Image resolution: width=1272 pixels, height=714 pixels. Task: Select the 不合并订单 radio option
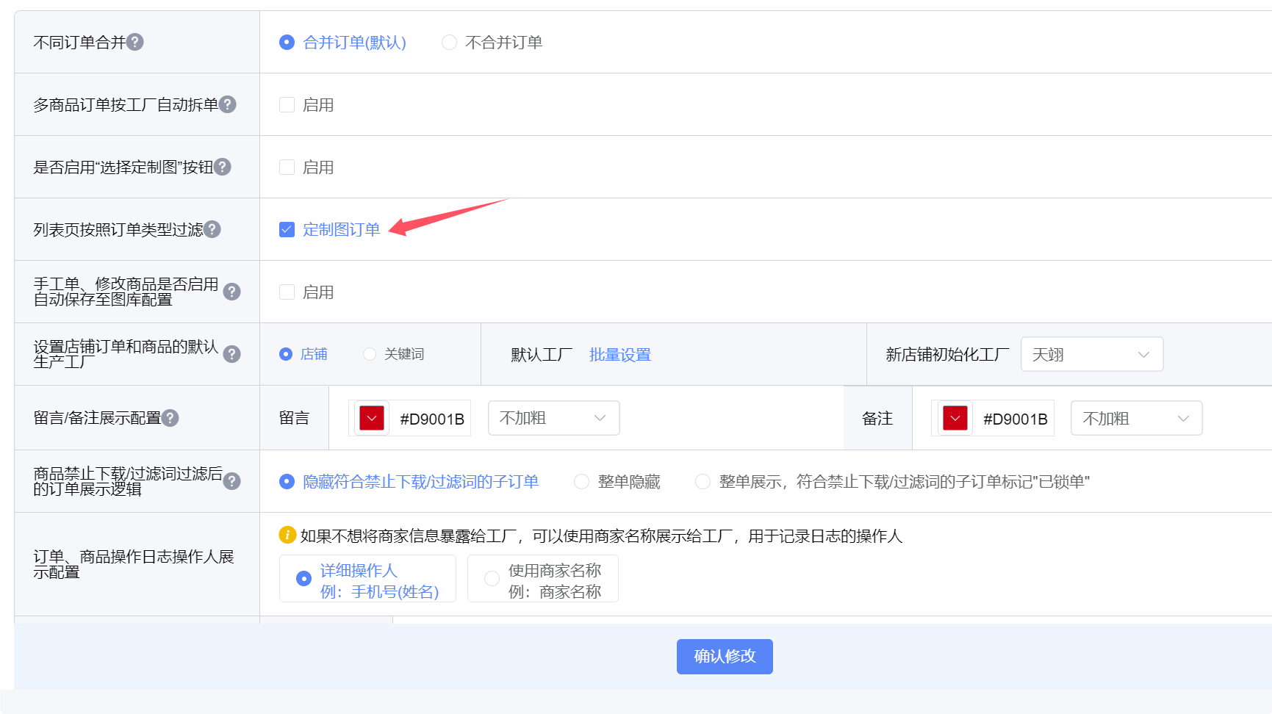coord(449,42)
